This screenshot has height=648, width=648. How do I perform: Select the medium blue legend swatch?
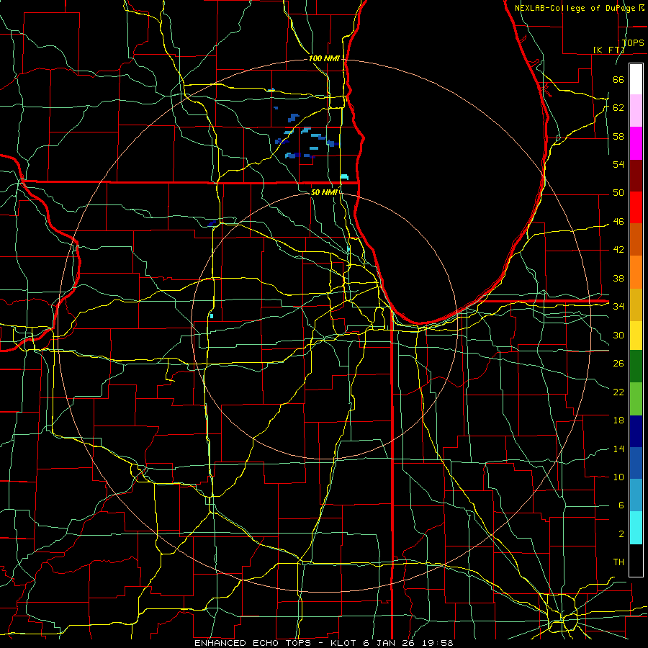pyautogui.click(x=636, y=463)
